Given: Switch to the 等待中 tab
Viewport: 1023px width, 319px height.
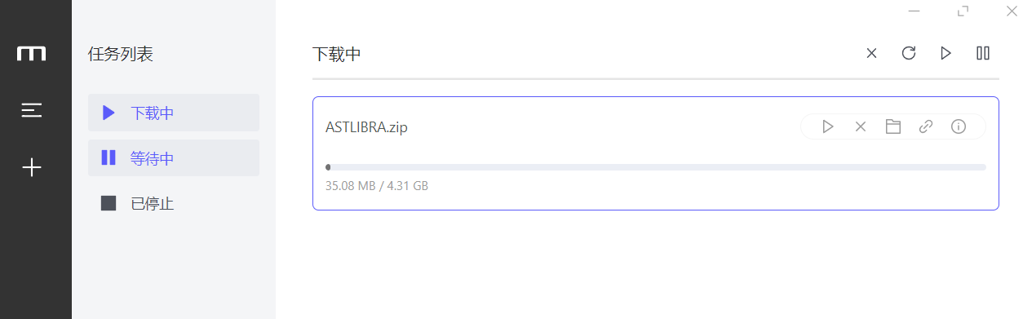Looking at the screenshot, I should (x=174, y=157).
